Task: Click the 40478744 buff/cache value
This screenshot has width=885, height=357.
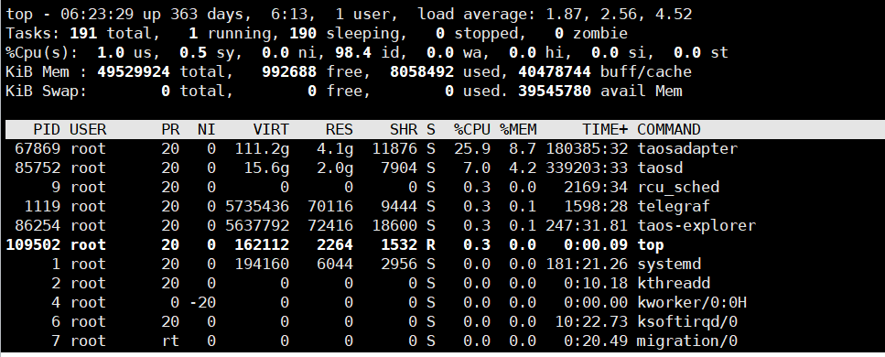Action: coord(555,72)
